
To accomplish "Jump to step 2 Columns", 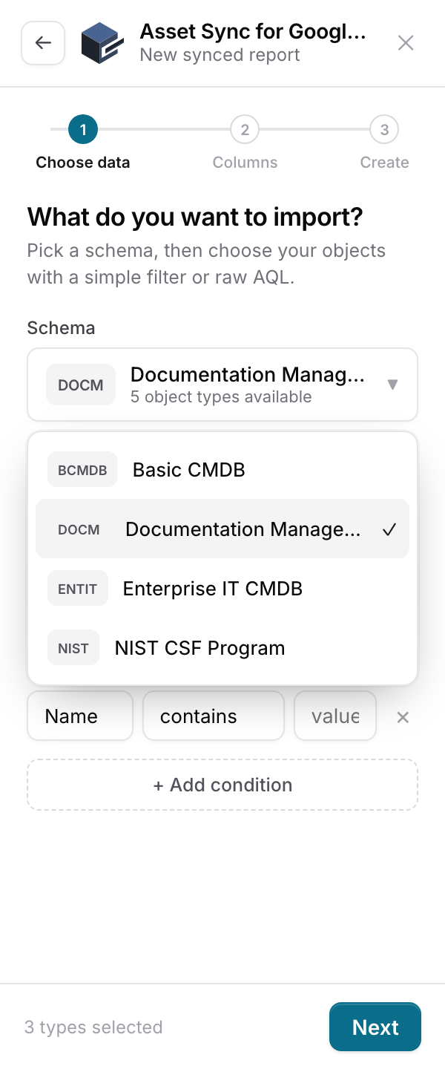I will [x=245, y=143].
